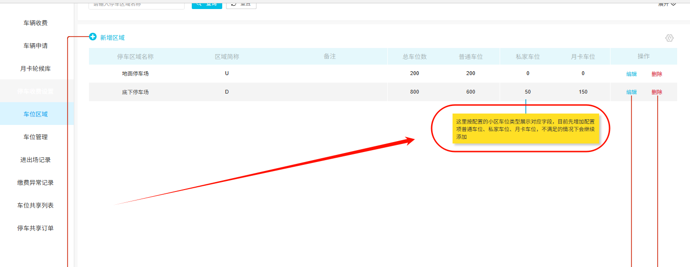Click the yellow annotation note about 车位类型
The height and width of the screenshot is (267, 690).
525,129
